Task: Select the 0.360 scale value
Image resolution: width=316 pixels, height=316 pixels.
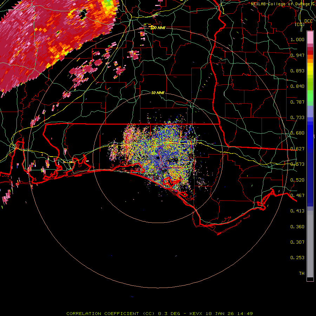Action: (297, 226)
